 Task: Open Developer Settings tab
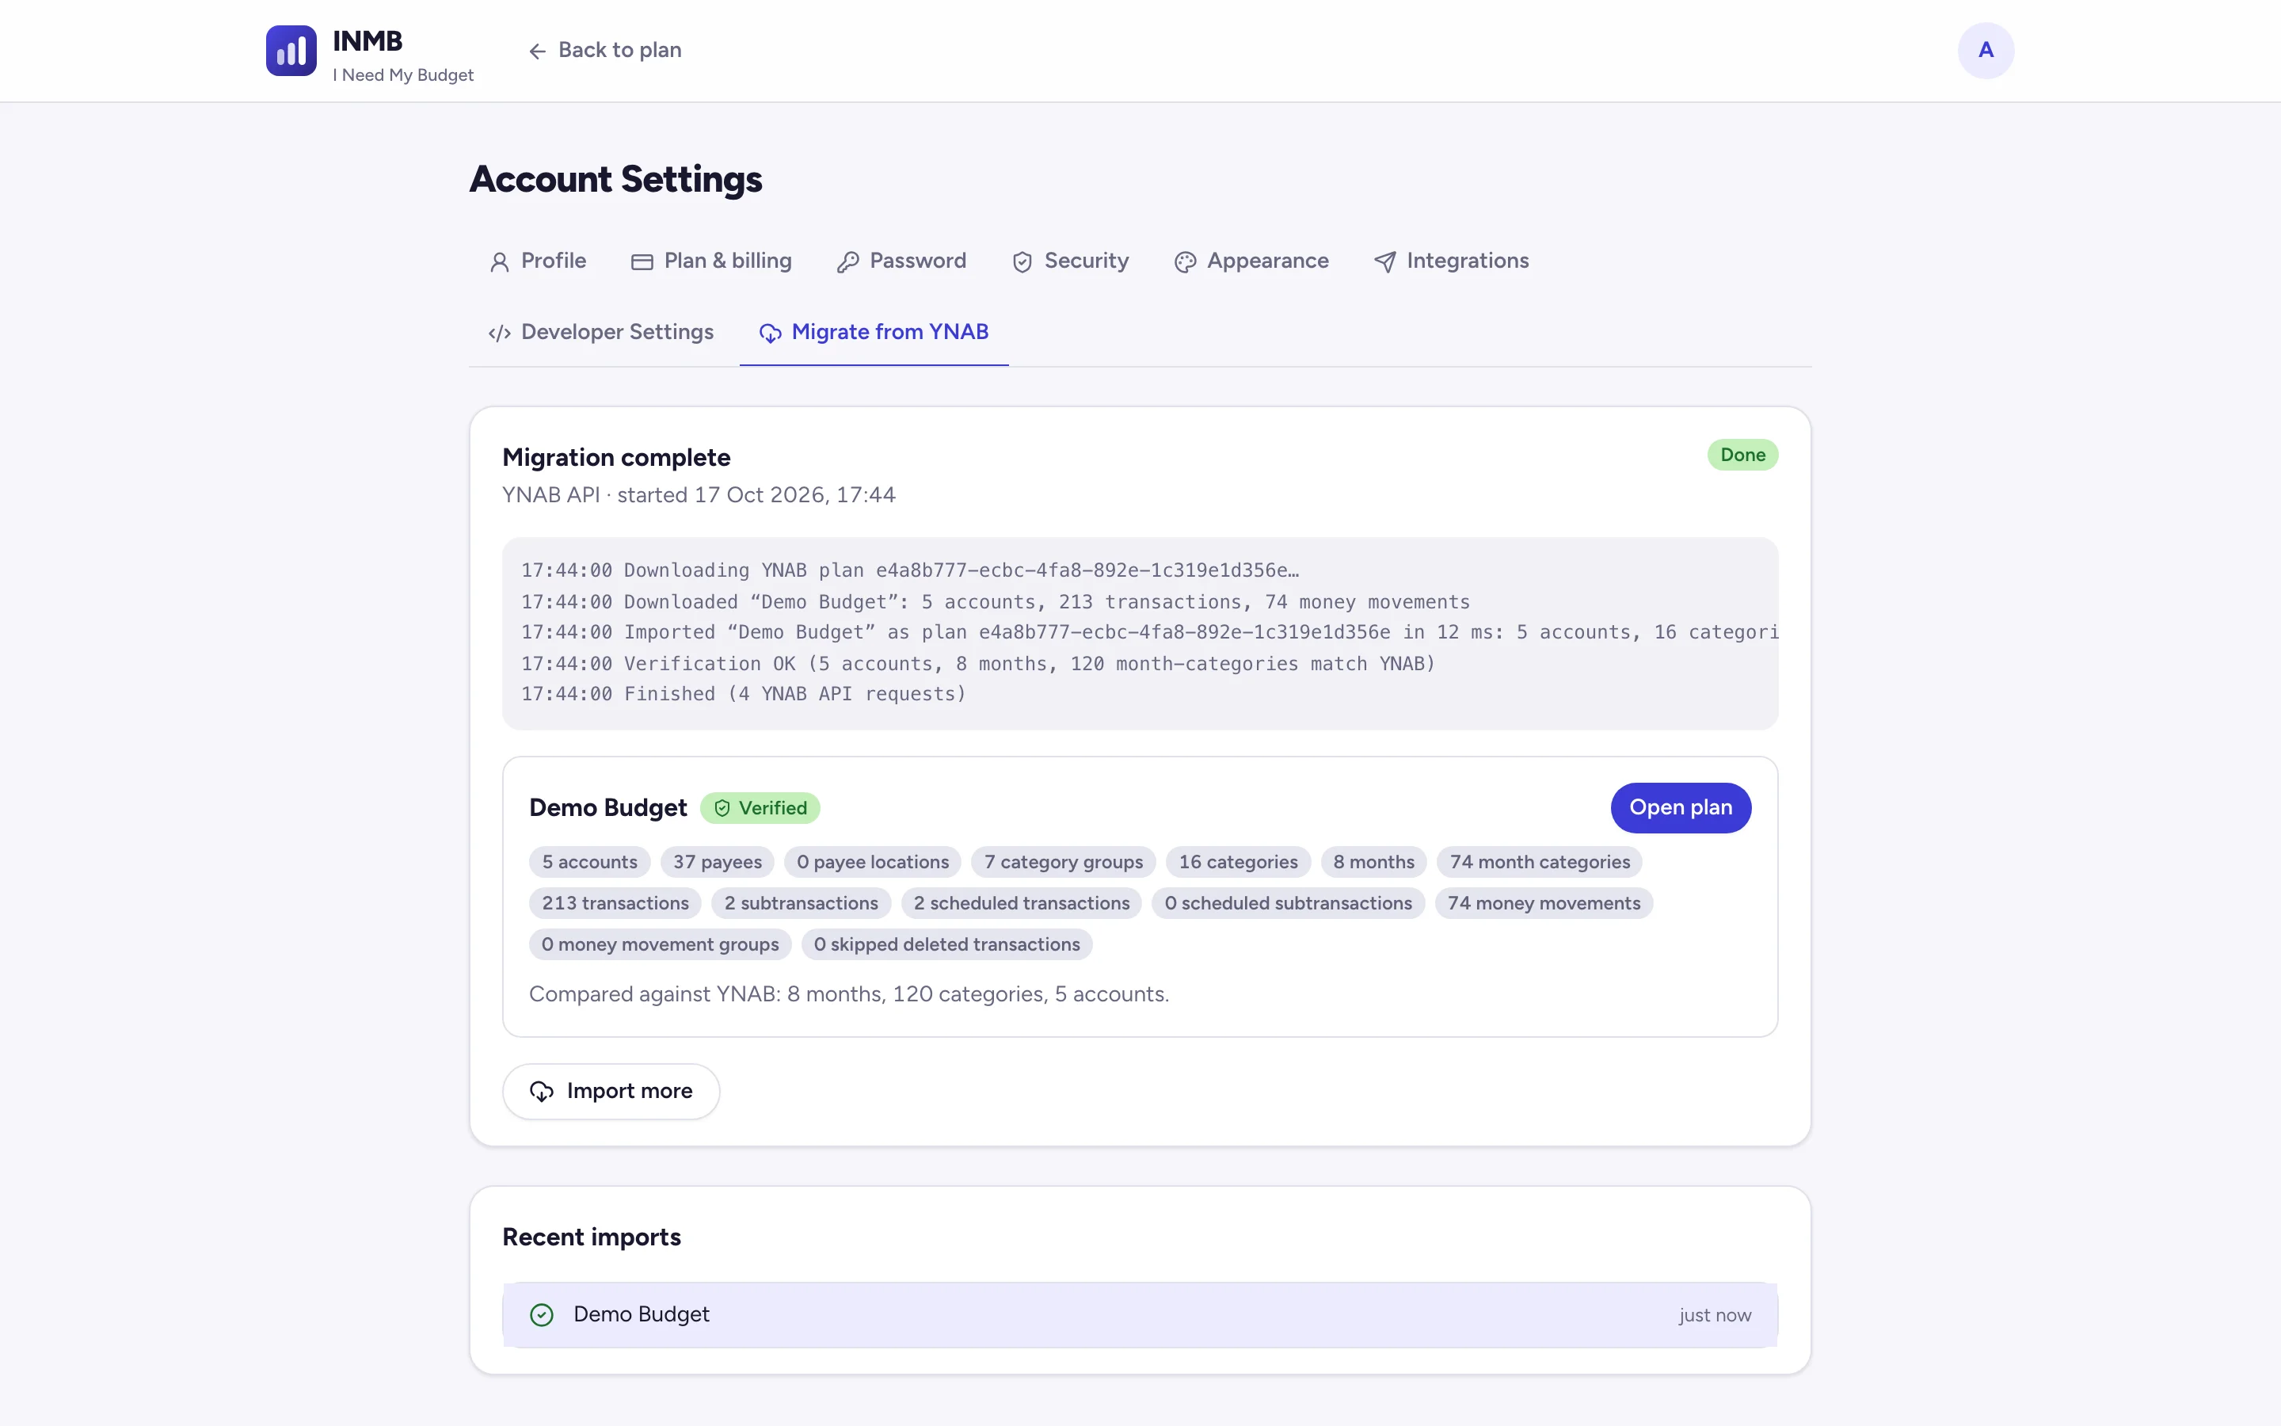[x=600, y=332]
